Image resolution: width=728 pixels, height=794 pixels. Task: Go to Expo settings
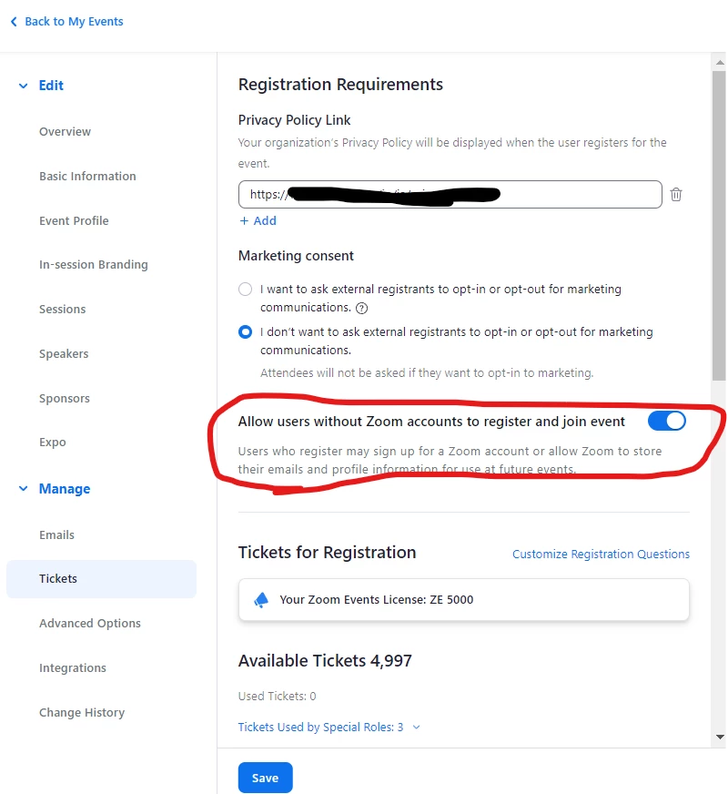click(53, 442)
